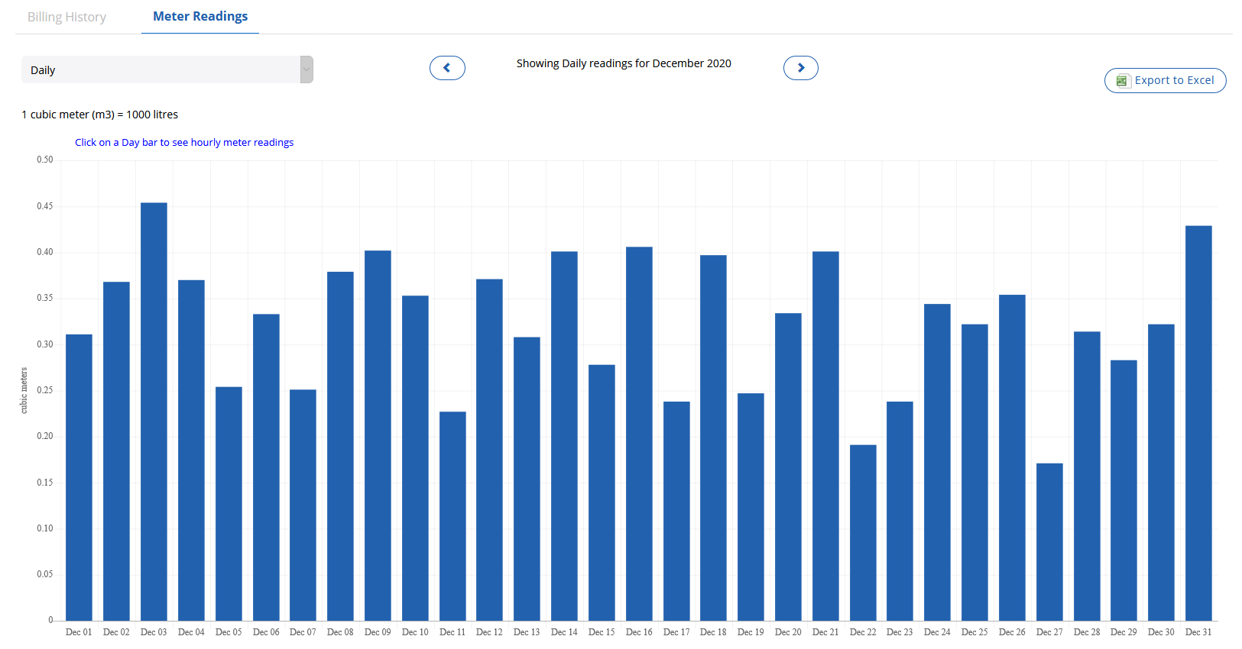The image size is (1242, 649).
Task: Show hourly data for Dec 09 bar
Action: (x=378, y=435)
